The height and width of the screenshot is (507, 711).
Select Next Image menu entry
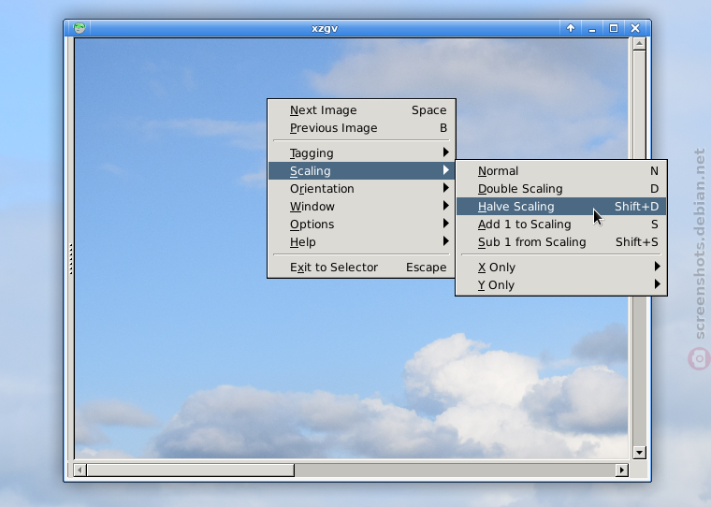[361, 110]
